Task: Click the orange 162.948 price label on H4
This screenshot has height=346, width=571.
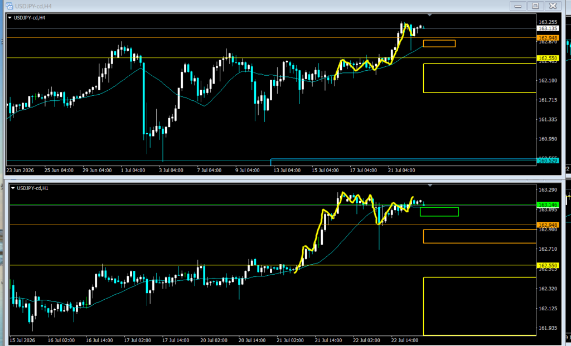Action: [548, 38]
